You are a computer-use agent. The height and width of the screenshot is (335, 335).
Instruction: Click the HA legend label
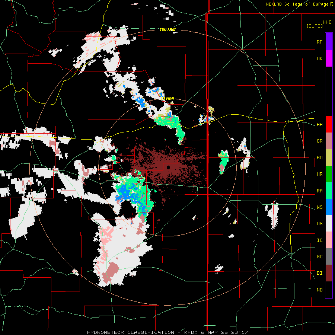coord(319,125)
